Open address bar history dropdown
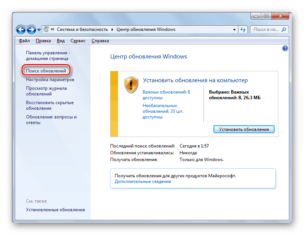 pos(234,30)
